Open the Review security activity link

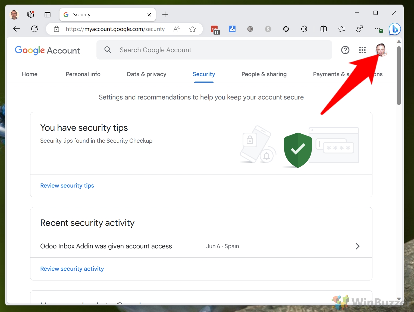72,269
